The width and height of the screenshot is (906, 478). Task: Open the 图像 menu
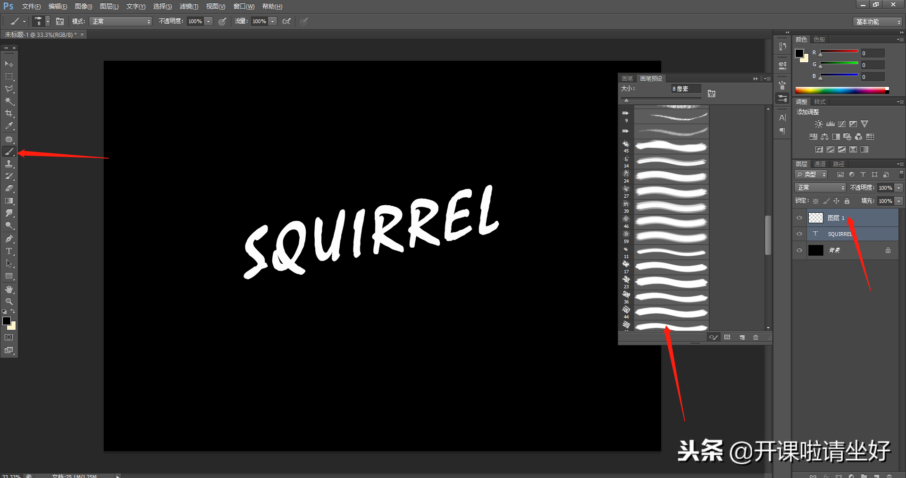click(x=84, y=7)
